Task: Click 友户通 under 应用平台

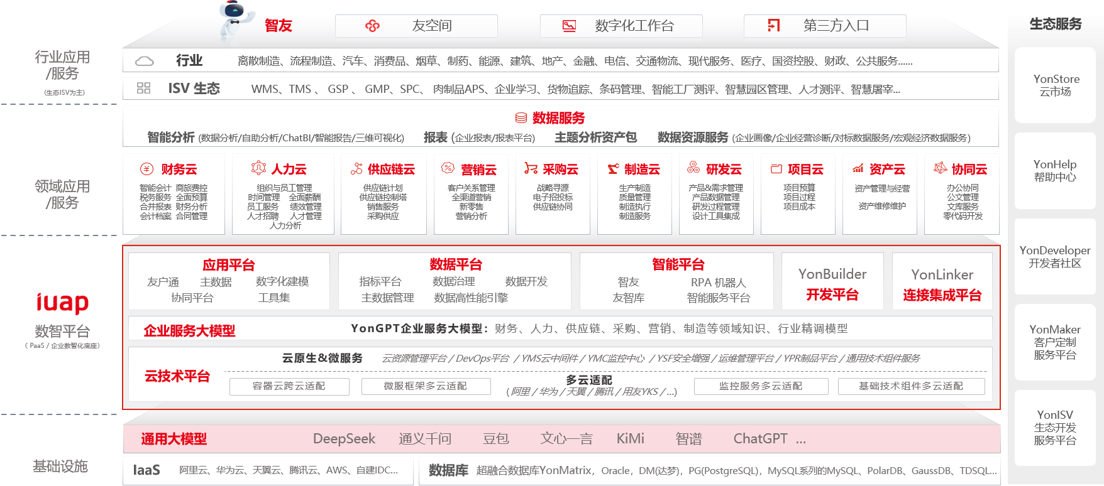Action: coord(163,282)
